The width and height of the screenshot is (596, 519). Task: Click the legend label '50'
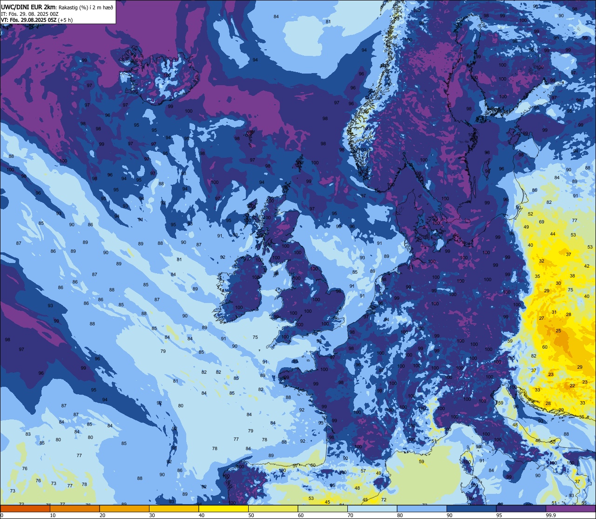click(x=251, y=515)
